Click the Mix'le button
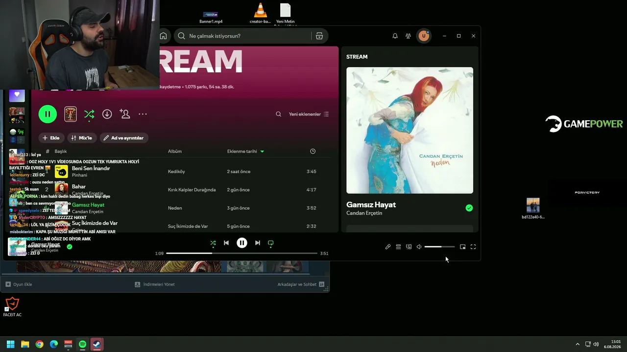 click(x=81, y=138)
